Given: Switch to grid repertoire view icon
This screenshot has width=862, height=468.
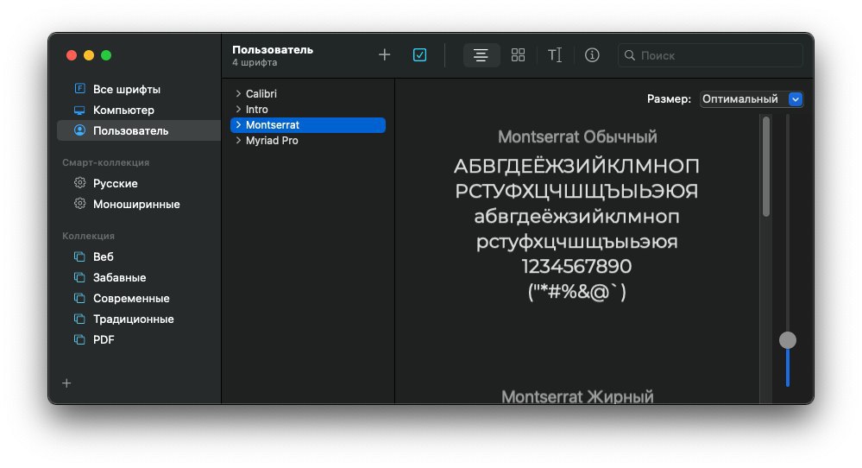Looking at the screenshot, I should (518, 55).
